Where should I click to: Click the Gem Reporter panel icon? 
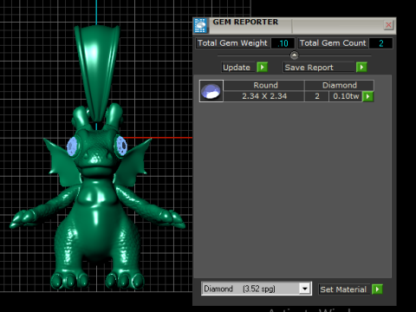(200, 26)
